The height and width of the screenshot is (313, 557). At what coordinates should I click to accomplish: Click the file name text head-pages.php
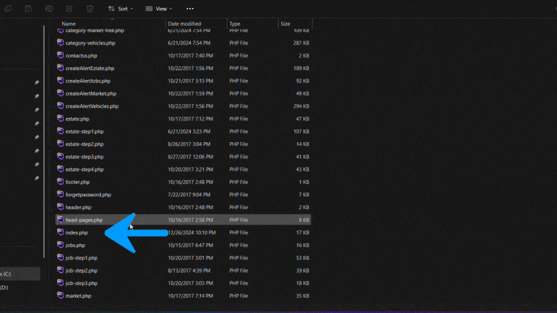[x=84, y=220]
